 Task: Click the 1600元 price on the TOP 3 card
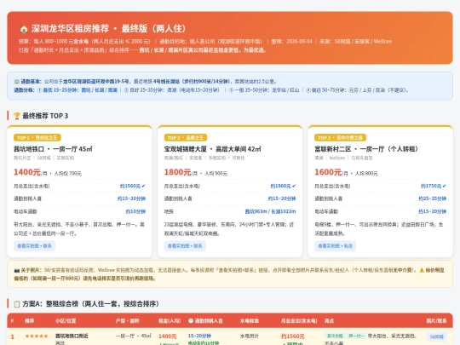point(328,172)
